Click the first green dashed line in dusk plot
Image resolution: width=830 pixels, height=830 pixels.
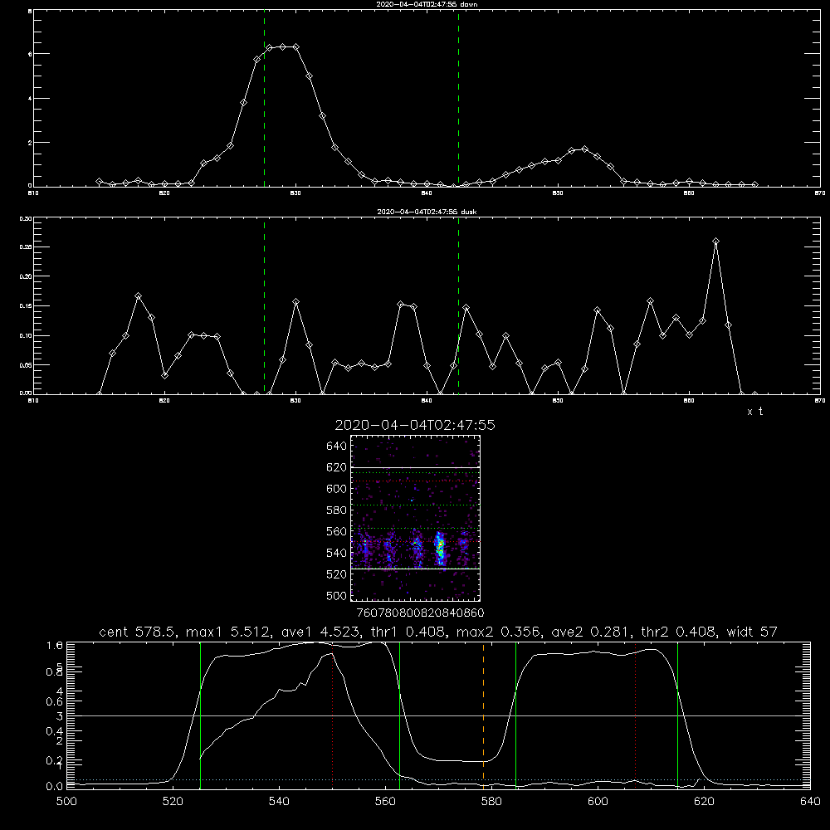coord(264,307)
